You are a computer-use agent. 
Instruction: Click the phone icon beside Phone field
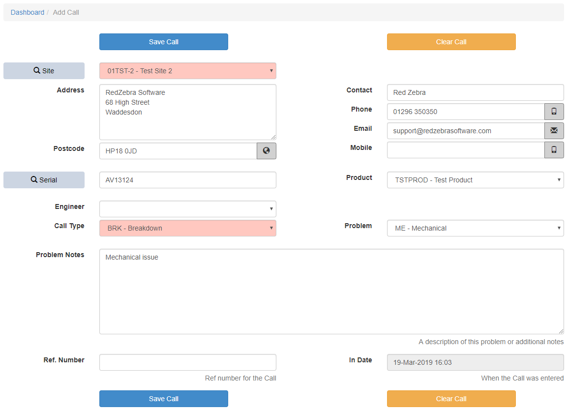pos(554,112)
